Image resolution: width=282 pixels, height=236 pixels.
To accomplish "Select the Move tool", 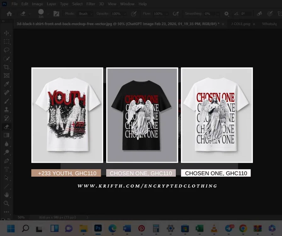I will pyautogui.click(x=7, y=33).
